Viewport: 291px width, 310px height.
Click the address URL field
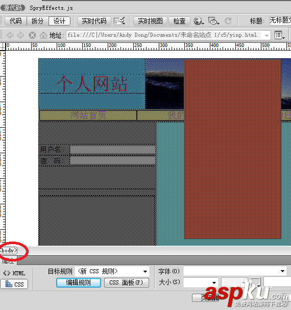coord(164,35)
